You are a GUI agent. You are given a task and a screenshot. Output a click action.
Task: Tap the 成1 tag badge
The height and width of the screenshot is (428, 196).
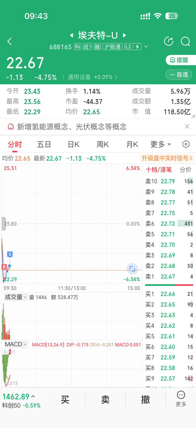click(x=87, y=47)
